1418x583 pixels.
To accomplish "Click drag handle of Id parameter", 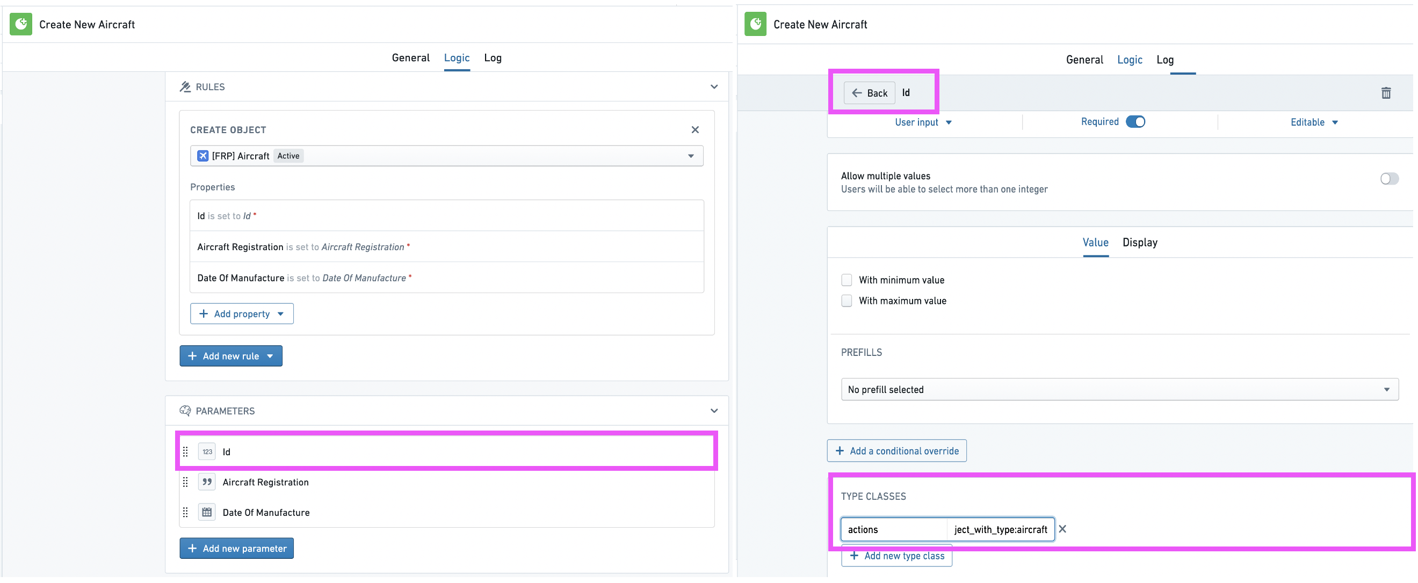I will [185, 451].
